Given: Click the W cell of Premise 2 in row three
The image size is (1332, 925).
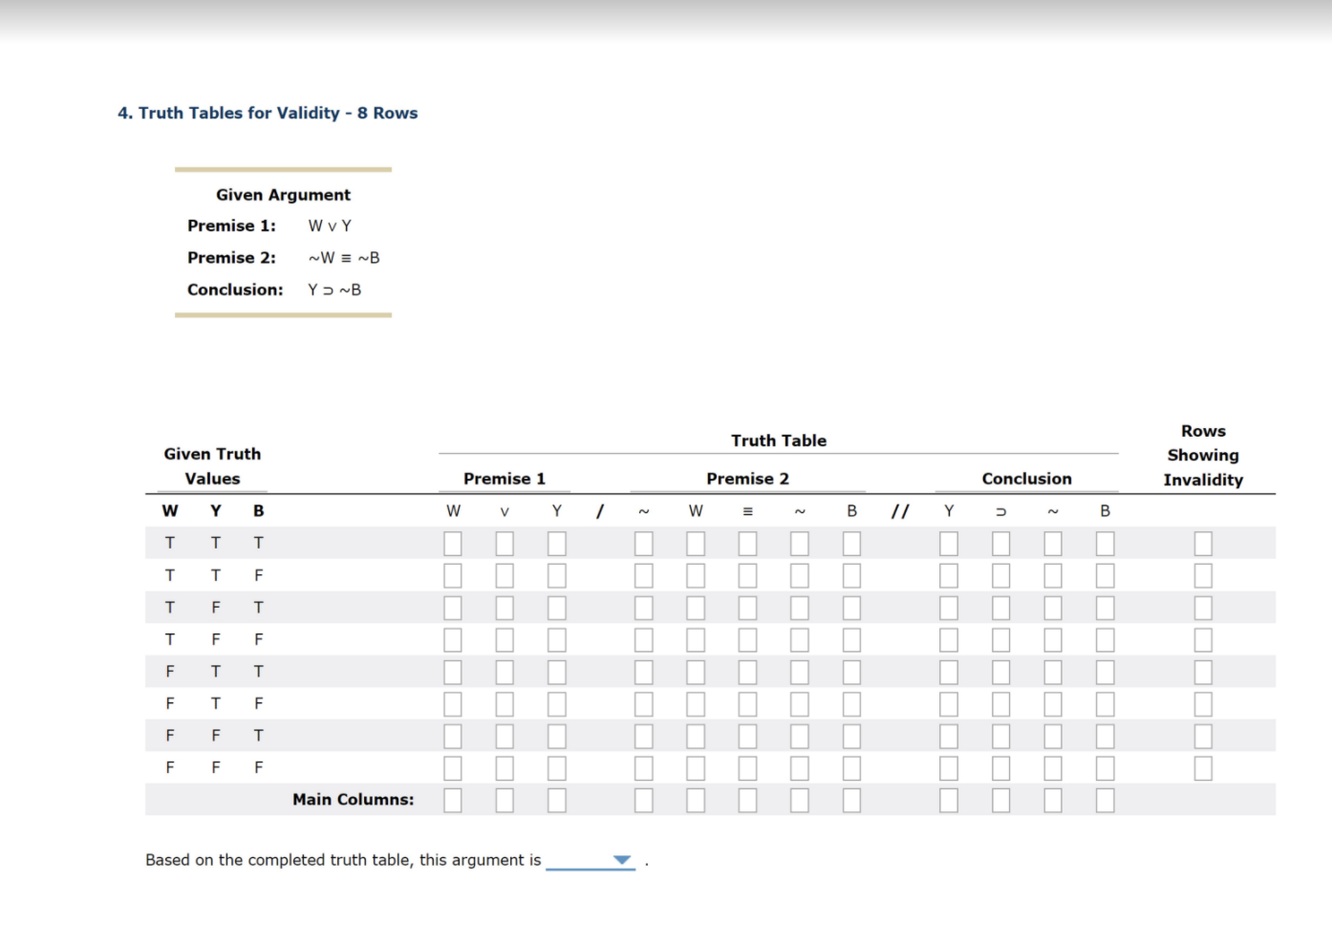Looking at the screenshot, I should pos(695,608).
